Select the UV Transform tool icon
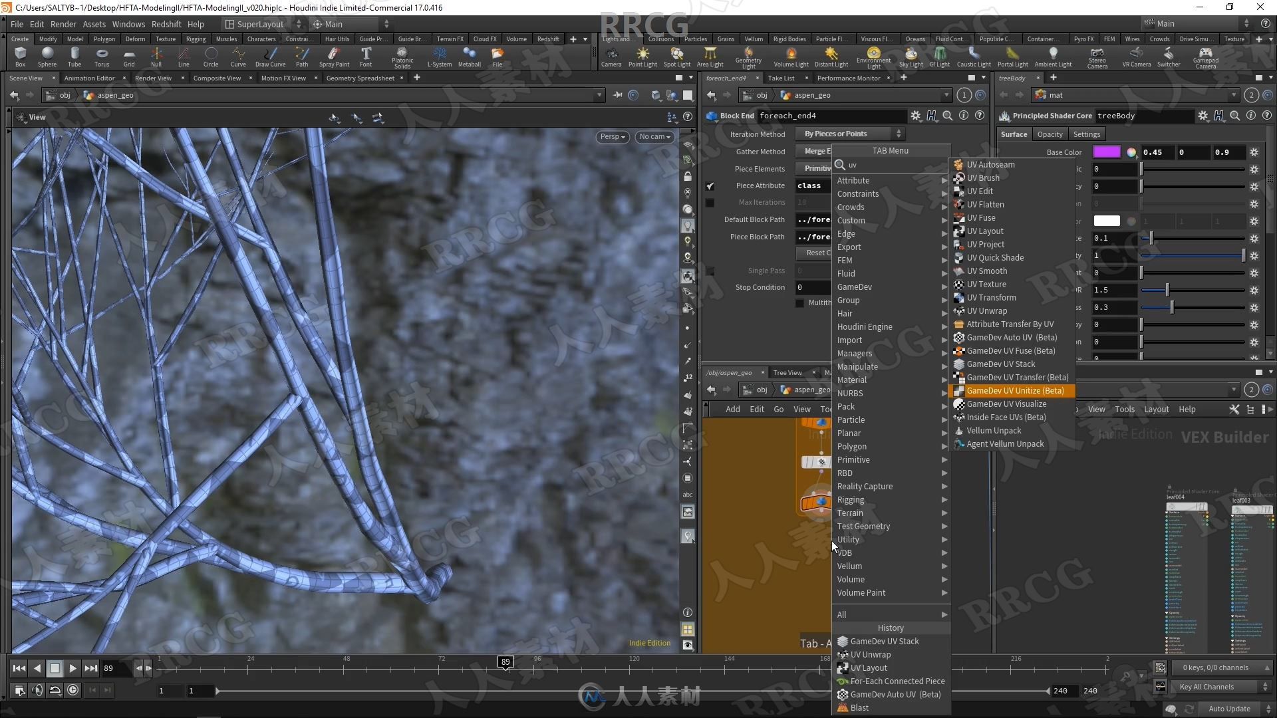 tap(958, 297)
